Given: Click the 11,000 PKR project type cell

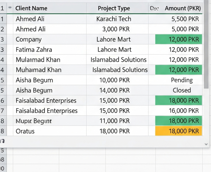Looking at the screenshot, I should 114,121.
